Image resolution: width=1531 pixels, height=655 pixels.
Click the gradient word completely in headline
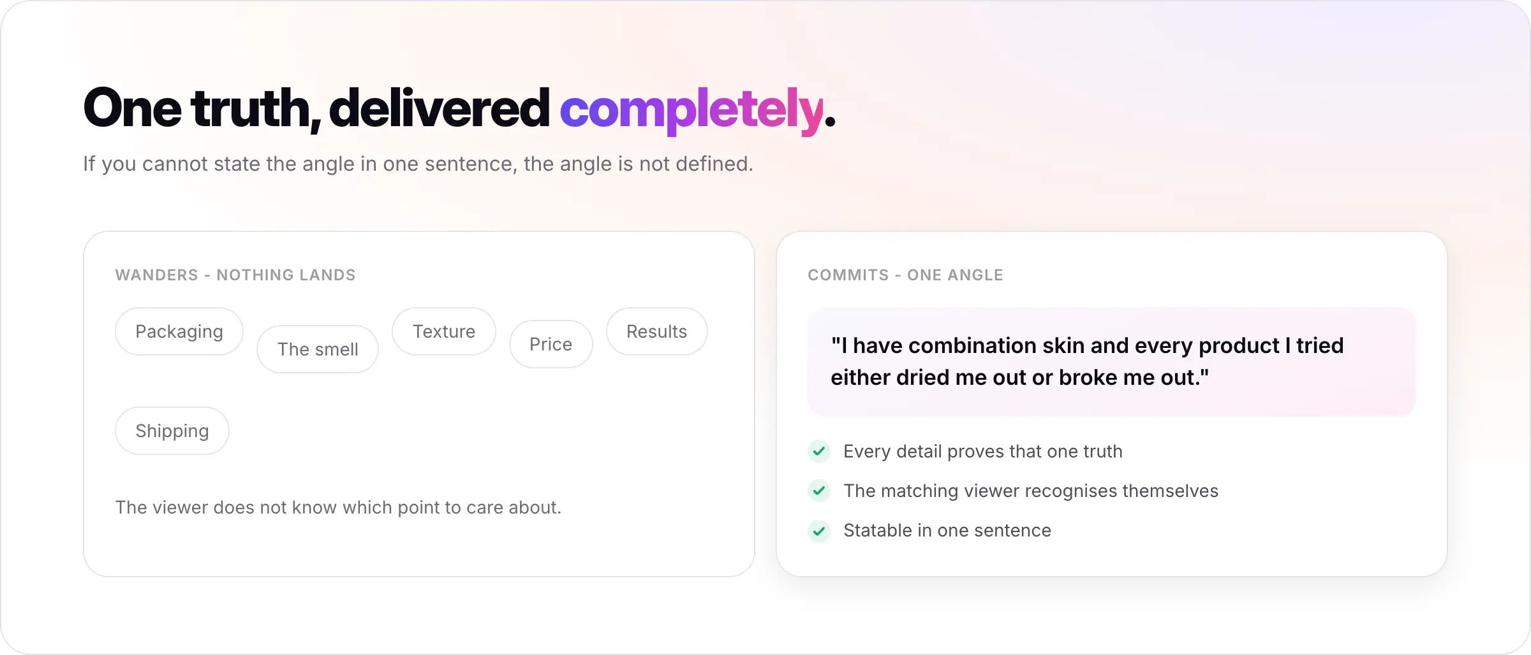click(x=692, y=110)
